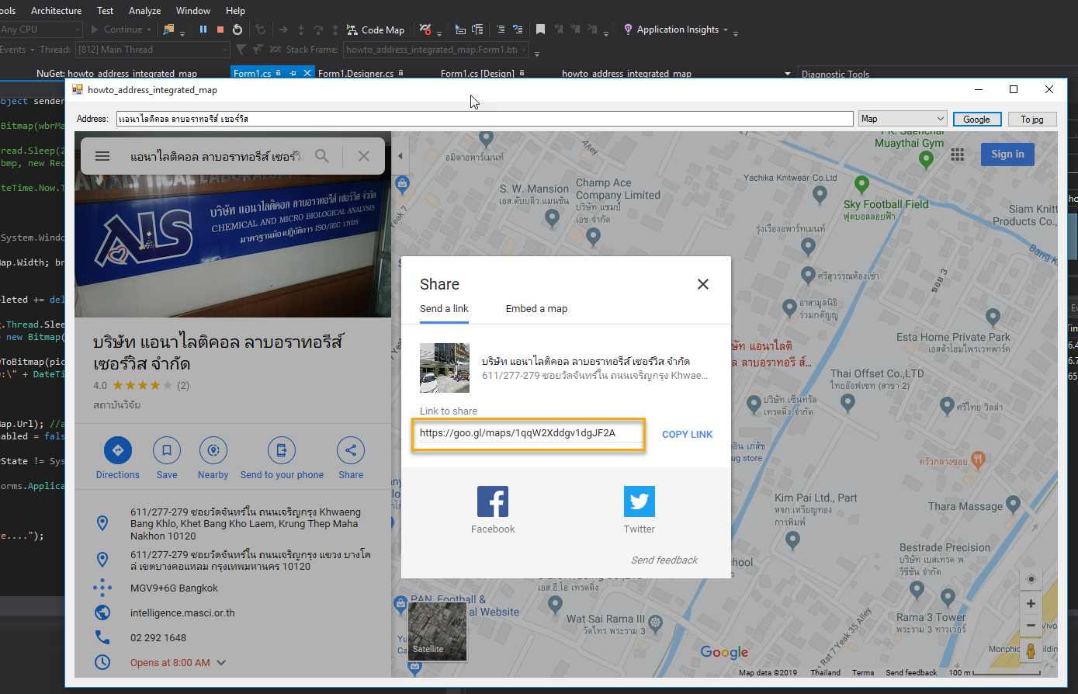Click the bookmark icon in Visual Studio toolbar

coord(540,29)
